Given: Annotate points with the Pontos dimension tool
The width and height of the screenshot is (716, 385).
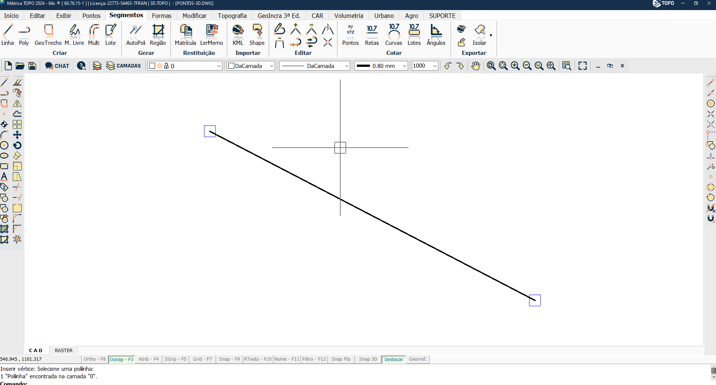Looking at the screenshot, I should [x=351, y=35].
